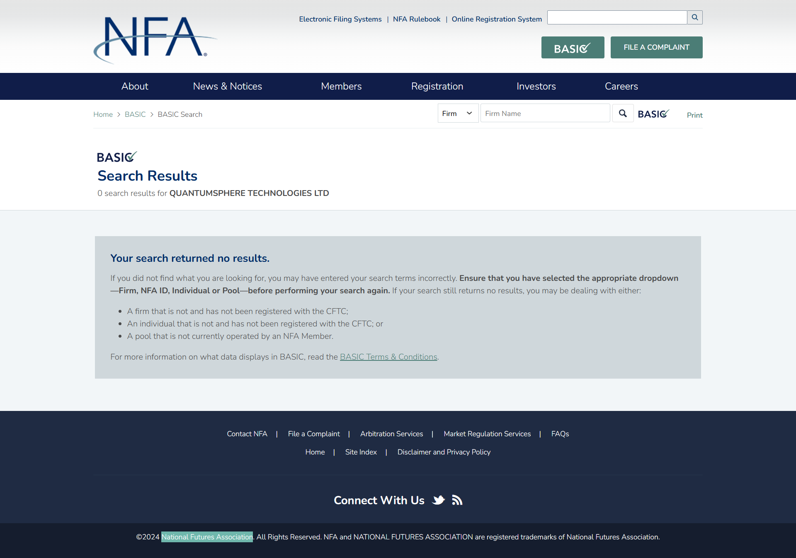
Task: Click File a Complaint footer link
Action: tap(314, 434)
